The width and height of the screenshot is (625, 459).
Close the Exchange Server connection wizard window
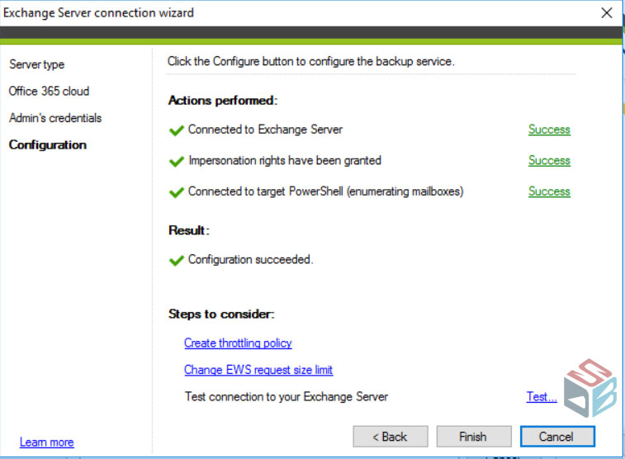point(607,12)
